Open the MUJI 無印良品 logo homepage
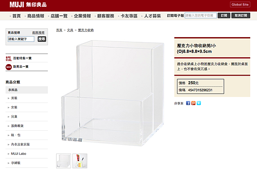The width and height of the screenshot is (257, 173). (x=28, y=5)
